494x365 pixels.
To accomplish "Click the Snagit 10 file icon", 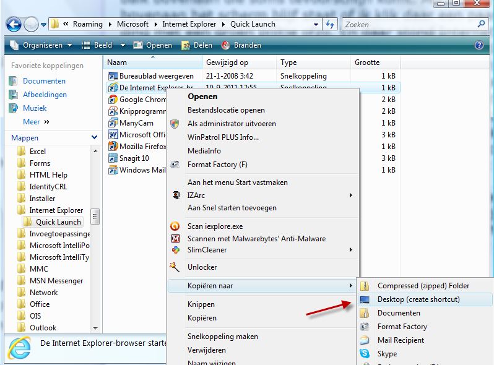I will click(113, 158).
